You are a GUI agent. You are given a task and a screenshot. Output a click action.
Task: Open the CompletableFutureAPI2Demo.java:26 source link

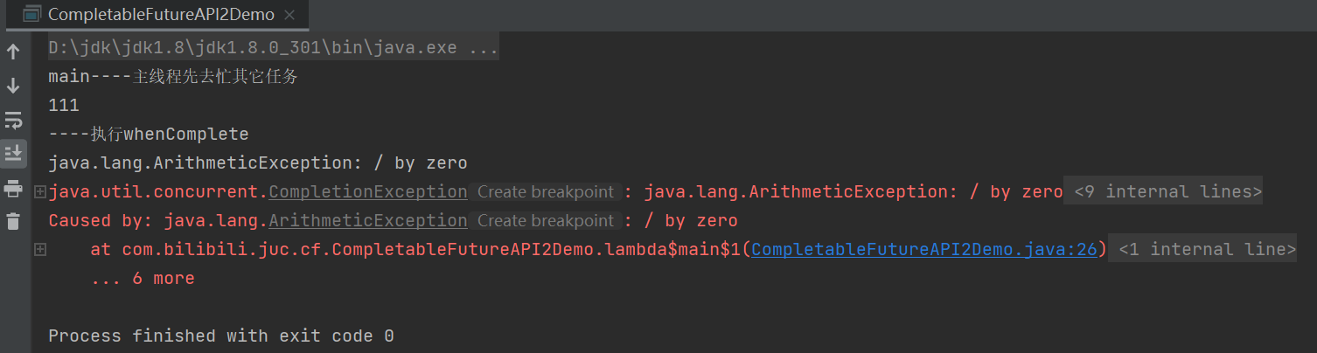tap(923, 250)
